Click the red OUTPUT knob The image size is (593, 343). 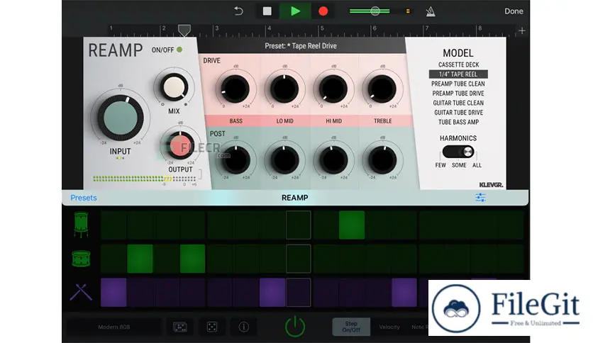pos(180,145)
